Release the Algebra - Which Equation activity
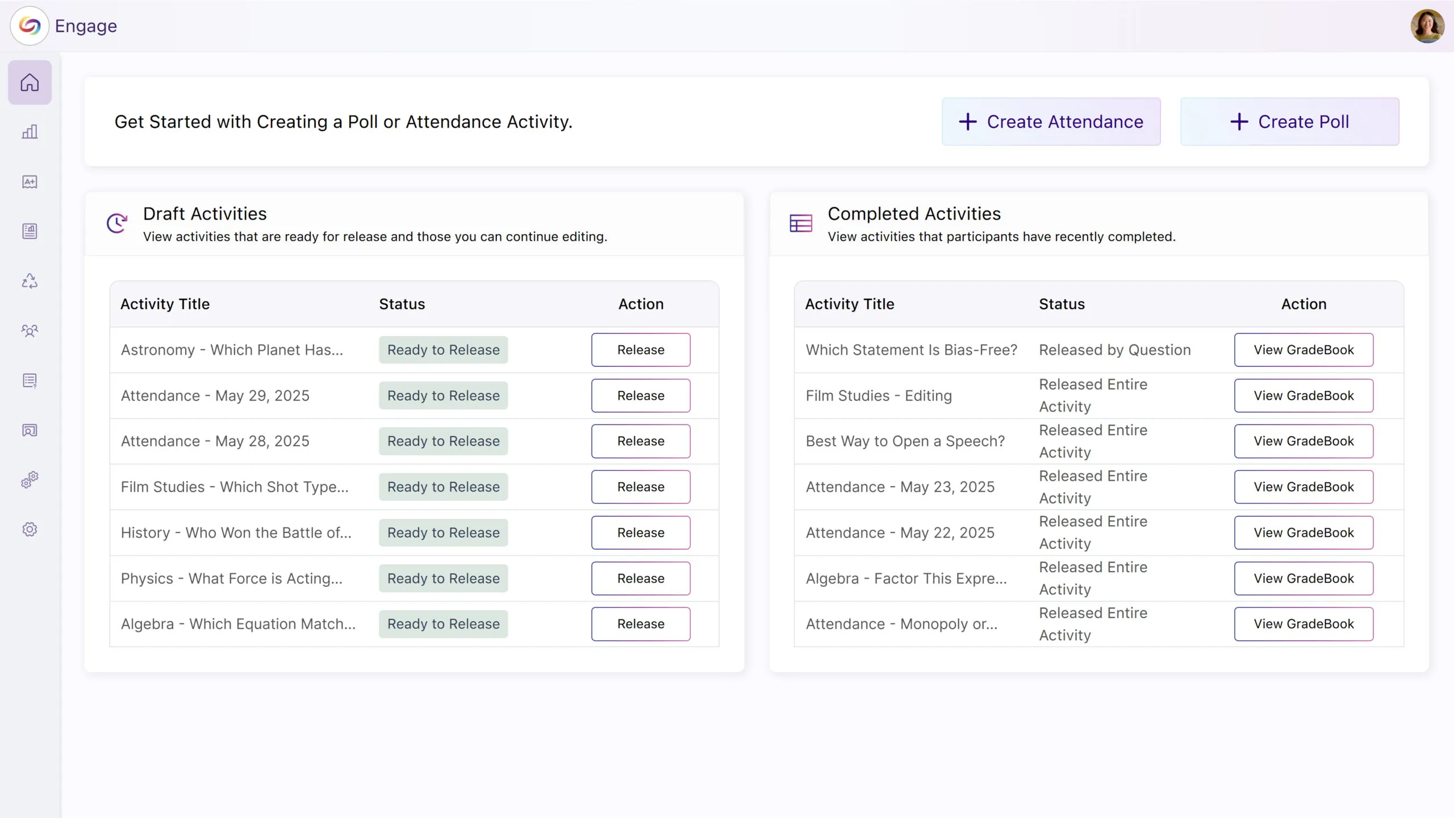This screenshot has width=1454, height=818. point(640,624)
